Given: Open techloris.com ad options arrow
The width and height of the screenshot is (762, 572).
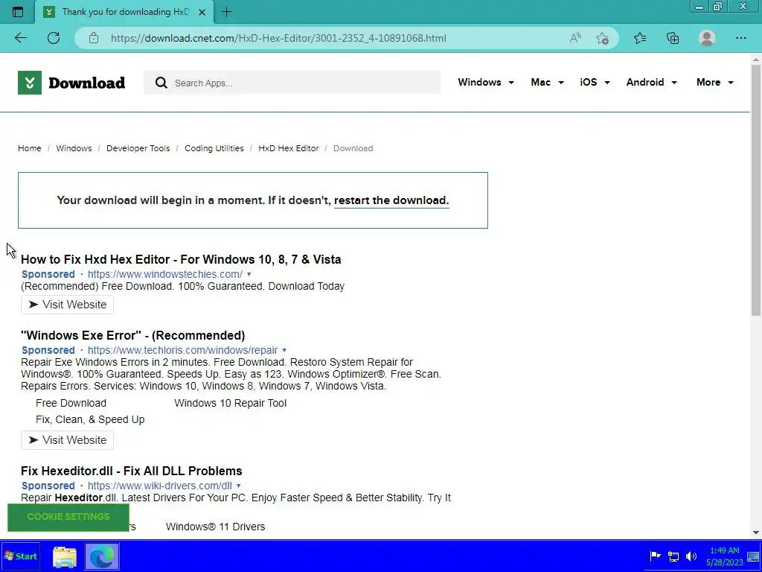Looking at the screenshot, I should [x=284, y=350].
